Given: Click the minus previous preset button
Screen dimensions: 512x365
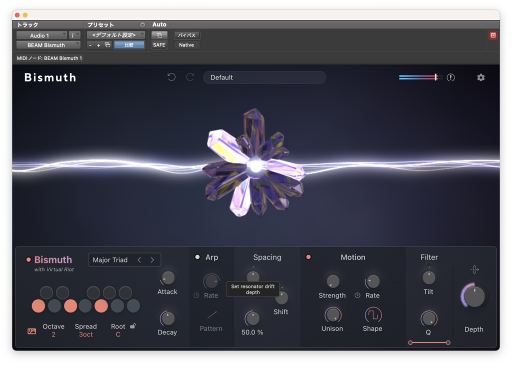Looking at the screenshot, I should 90,45.
